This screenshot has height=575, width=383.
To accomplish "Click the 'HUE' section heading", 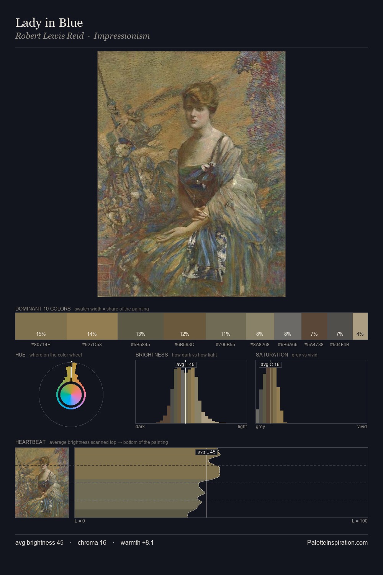I will click(20, 355).
